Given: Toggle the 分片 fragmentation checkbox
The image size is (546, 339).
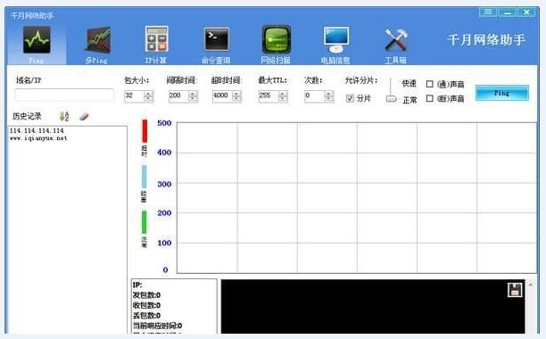Looking at the screenshot, I should [x=350, y=98].
